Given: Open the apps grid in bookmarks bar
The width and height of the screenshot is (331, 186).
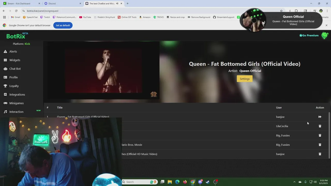Looking at the screenshot, I should pos(4,17).
